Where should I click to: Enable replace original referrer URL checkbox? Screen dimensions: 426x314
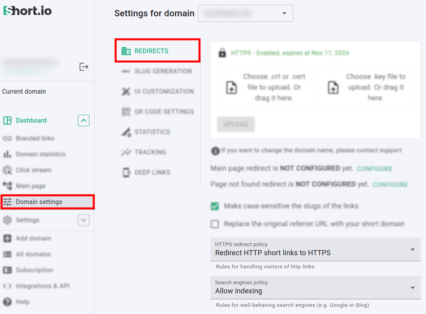(215, 224)
